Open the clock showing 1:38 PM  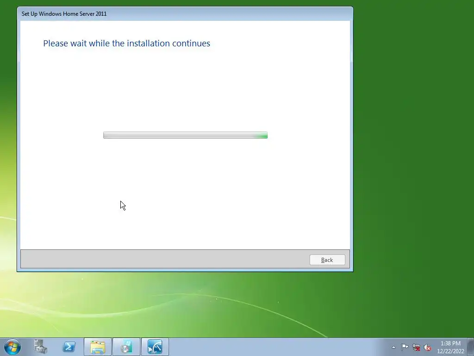click(450, 347)
